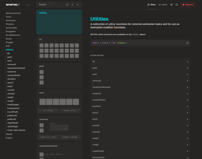Copy the import code snippet

187,43
